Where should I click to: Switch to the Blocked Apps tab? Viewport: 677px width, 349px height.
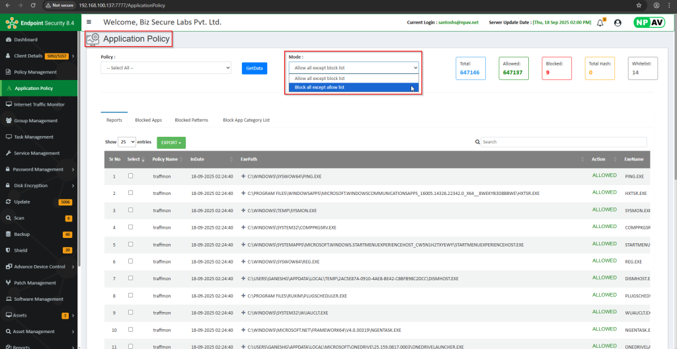pos(148,120)
